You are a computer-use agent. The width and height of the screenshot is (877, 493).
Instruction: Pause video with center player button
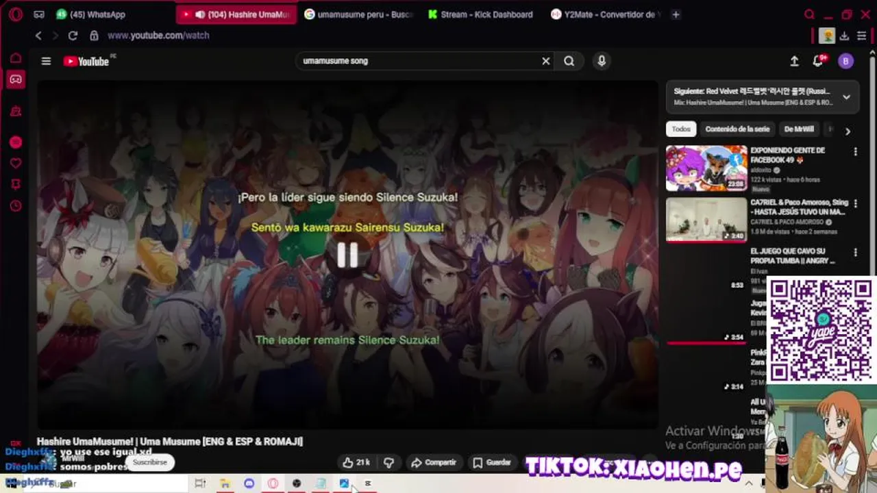pyautogui.click(x=347, y=255)
